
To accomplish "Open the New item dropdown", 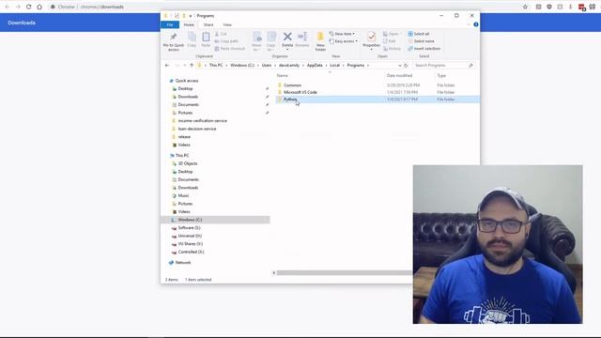I will 342,34.
